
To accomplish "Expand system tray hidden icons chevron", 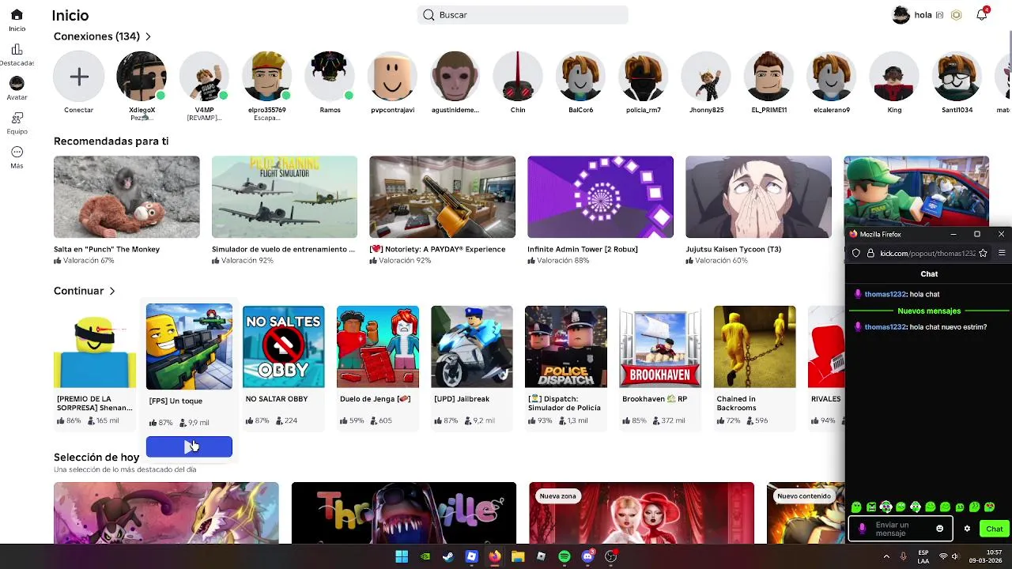I will [886, 556].
